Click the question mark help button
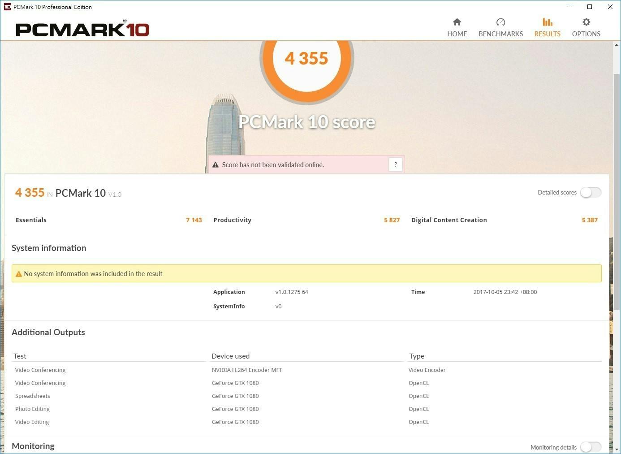This screenshot has width=621, height=454. pos(396,164)
